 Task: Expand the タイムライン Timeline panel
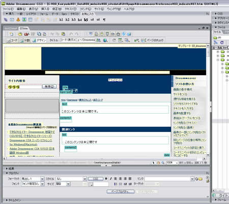[13, 200]
